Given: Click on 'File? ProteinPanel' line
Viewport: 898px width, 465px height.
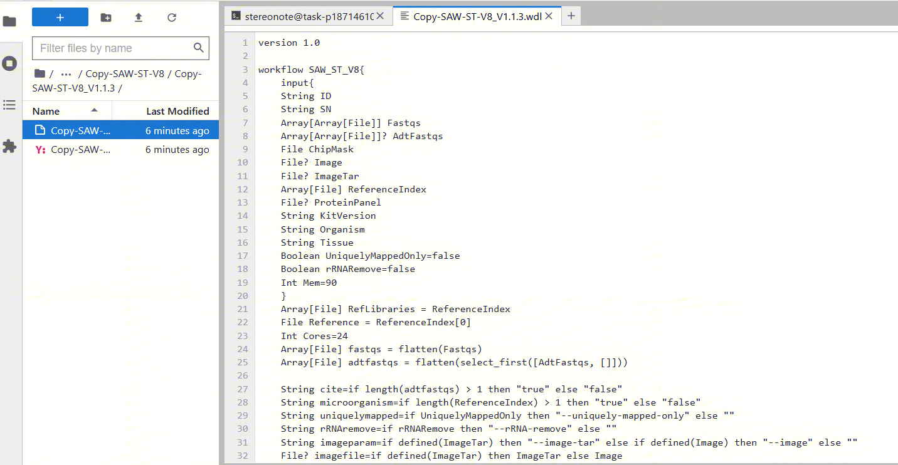Looking at the screenshot, I should coord(331,202).
